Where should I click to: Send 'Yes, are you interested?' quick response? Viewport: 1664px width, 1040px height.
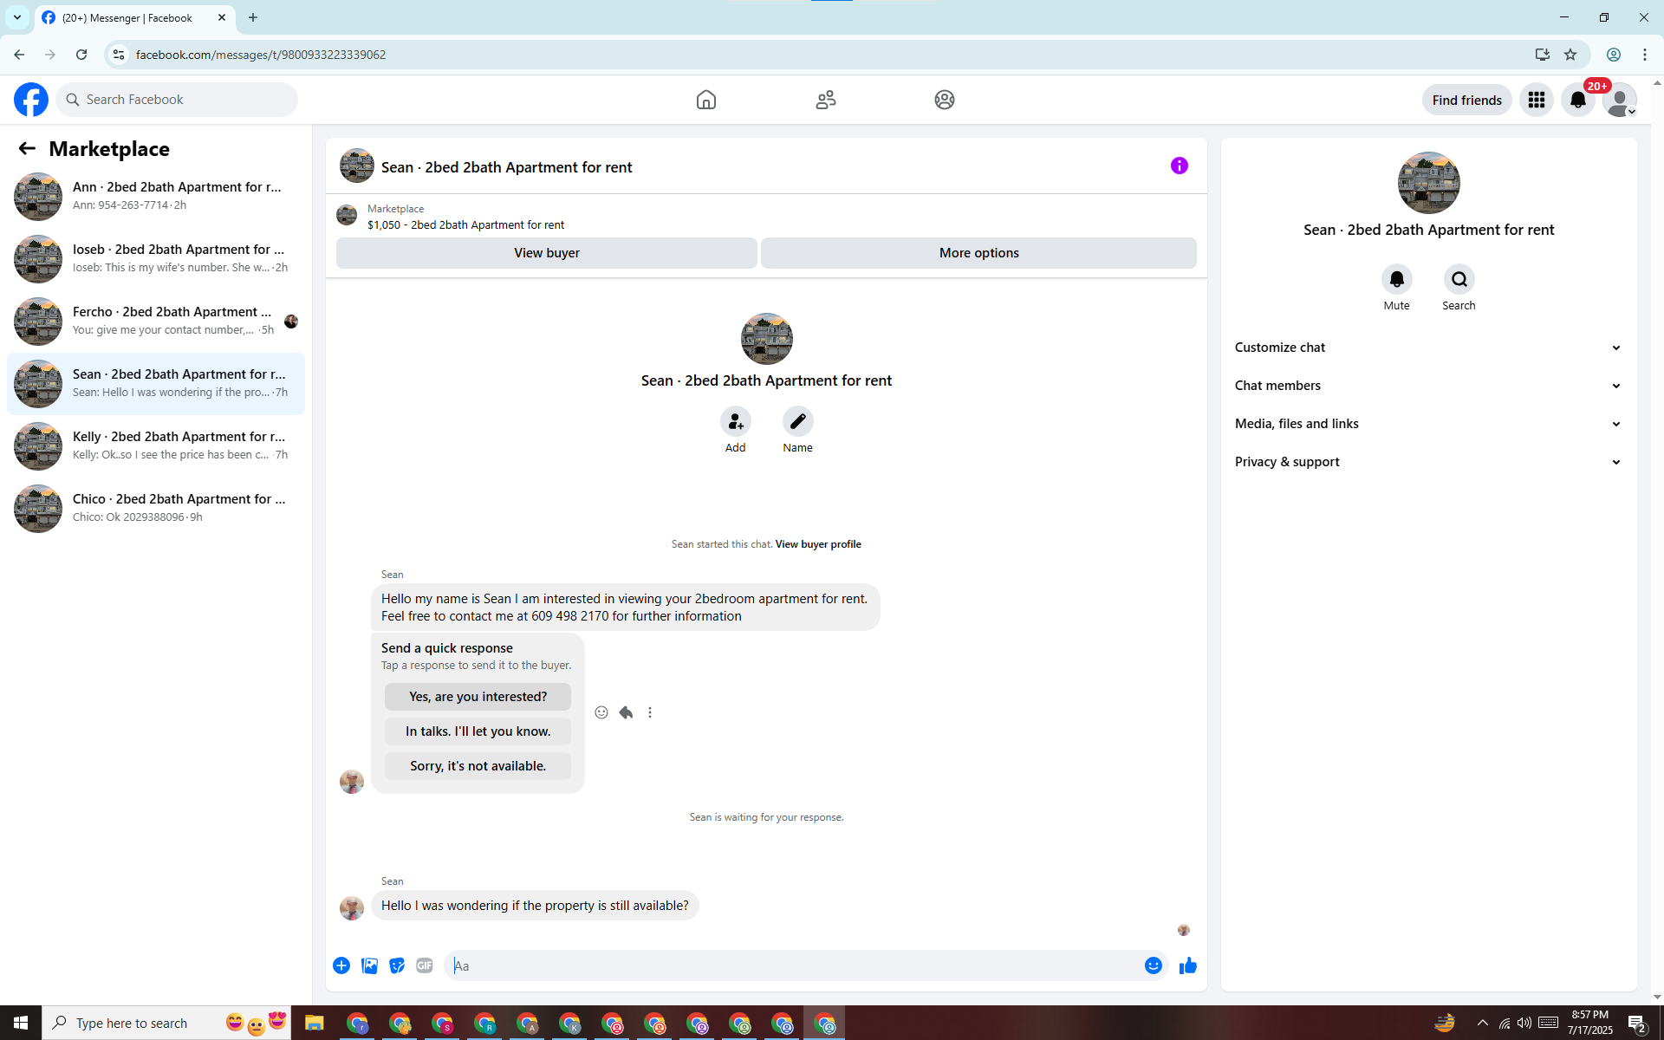click(x=478, y=697)
